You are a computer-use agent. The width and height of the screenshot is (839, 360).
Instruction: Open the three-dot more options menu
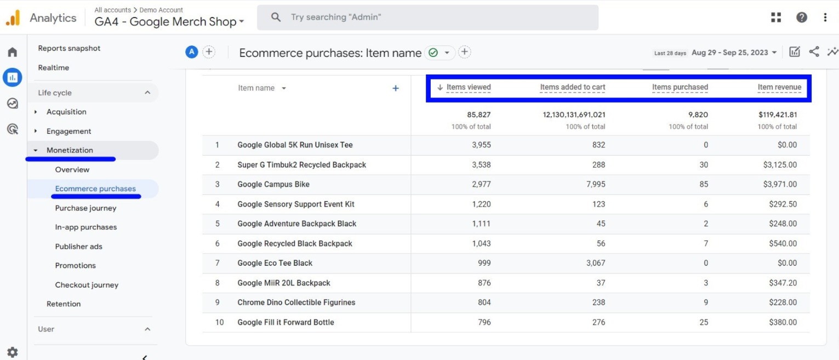pyautogui.click(x=825, y=18)
